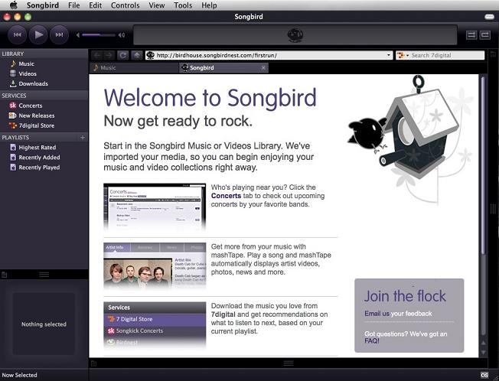Toggle repeat mode
499x381 pixels.
pos(485,35)
